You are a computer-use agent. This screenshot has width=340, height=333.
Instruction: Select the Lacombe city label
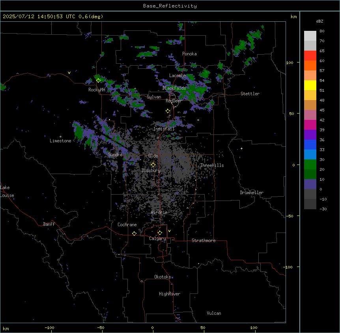[x=177, y=76]
